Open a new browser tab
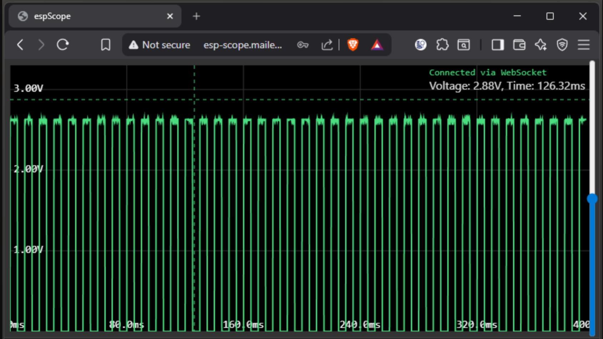 (196, 16)
